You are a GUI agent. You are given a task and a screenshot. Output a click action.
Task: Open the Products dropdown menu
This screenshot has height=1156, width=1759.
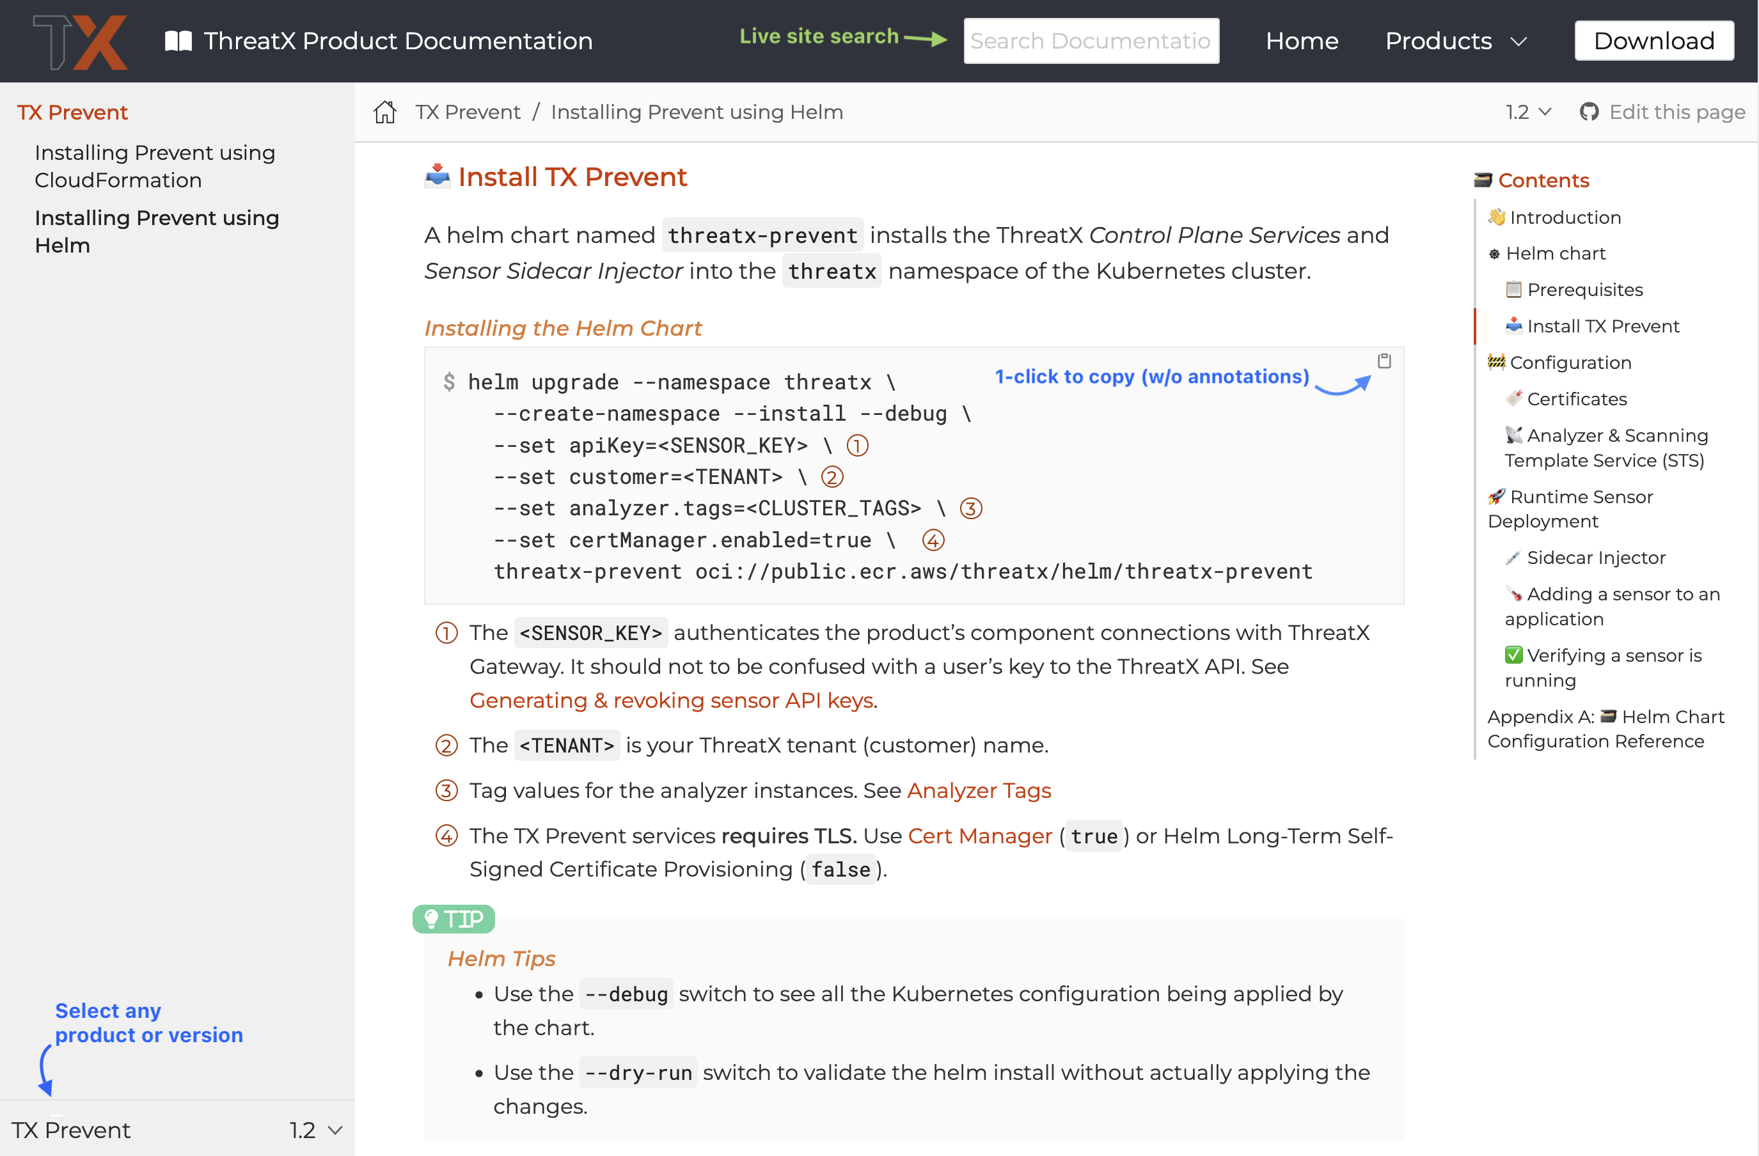point(1455,41)
